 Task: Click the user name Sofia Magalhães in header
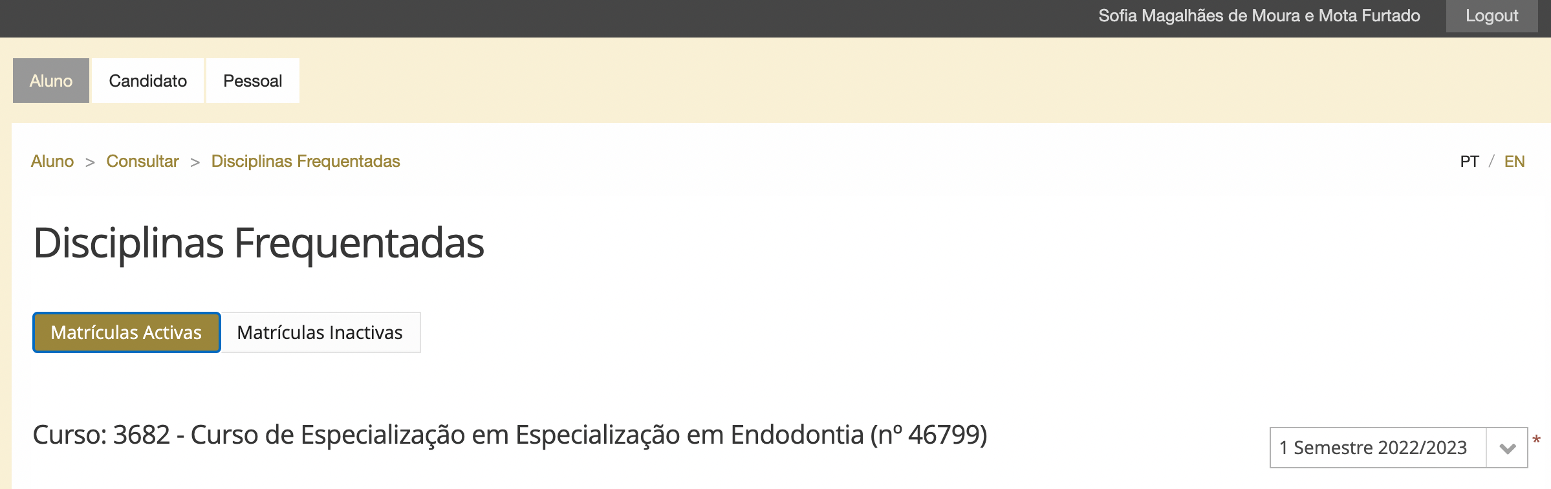(1259, 16)
